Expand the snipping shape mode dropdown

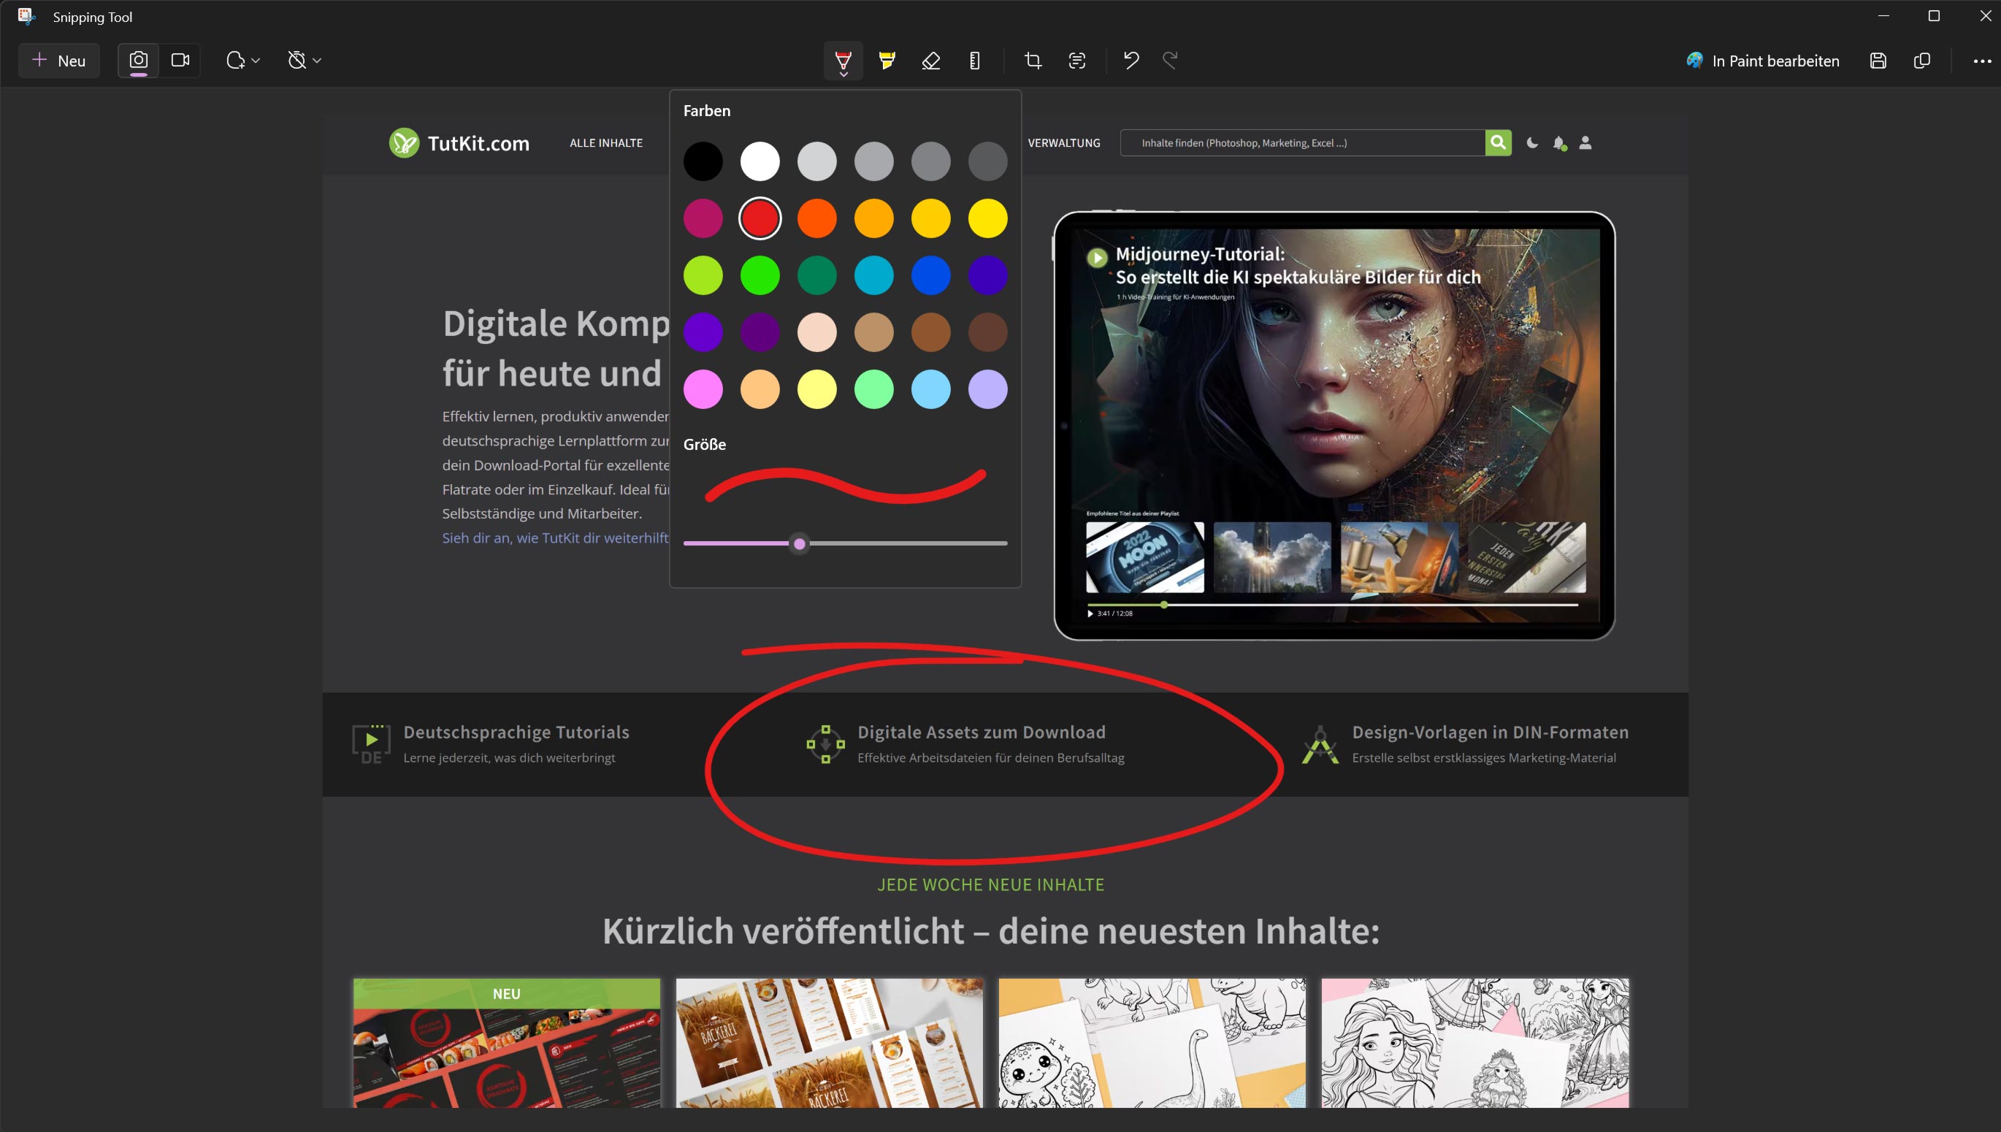click(x=242, y=61)
